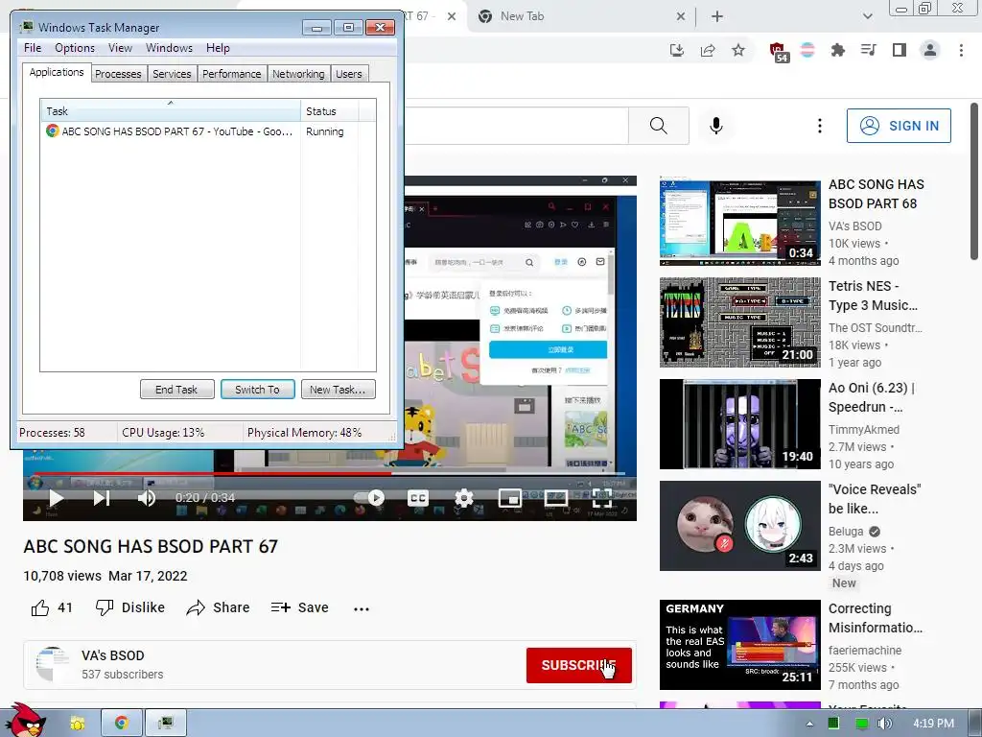Open the Processes tab in Task Manager
The image size is (982, 737).
[x=118, y=74]
